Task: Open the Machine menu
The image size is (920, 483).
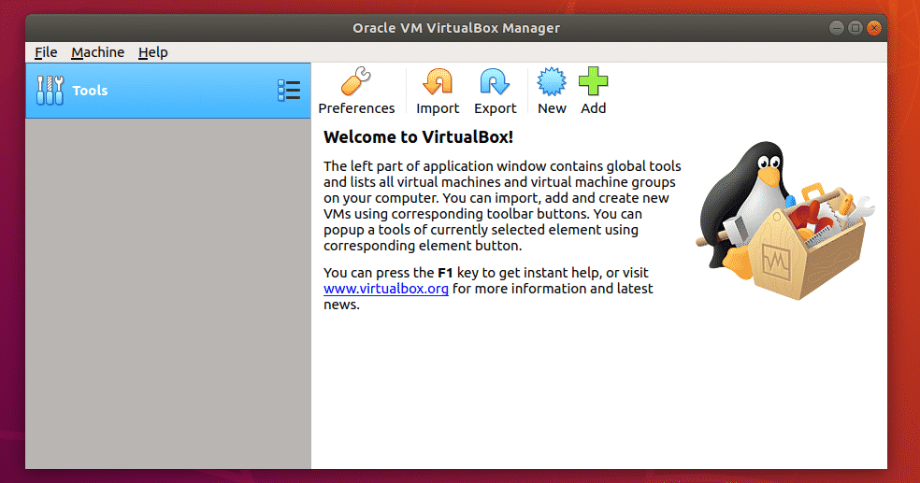Action: coord(98,52)
